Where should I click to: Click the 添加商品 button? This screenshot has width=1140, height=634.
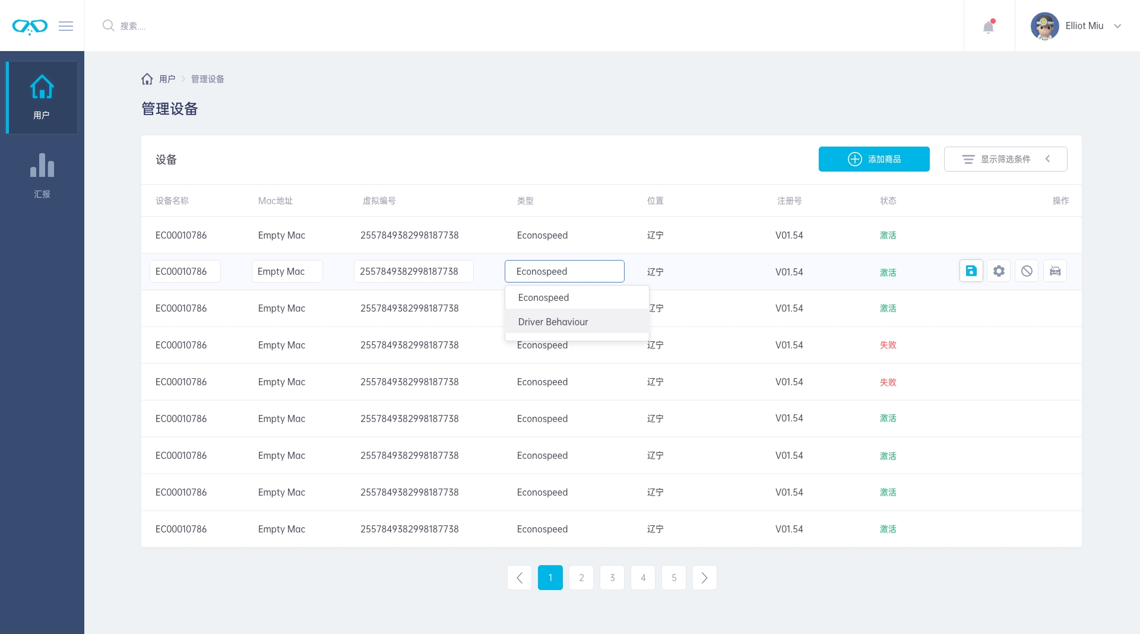(873, 159)
